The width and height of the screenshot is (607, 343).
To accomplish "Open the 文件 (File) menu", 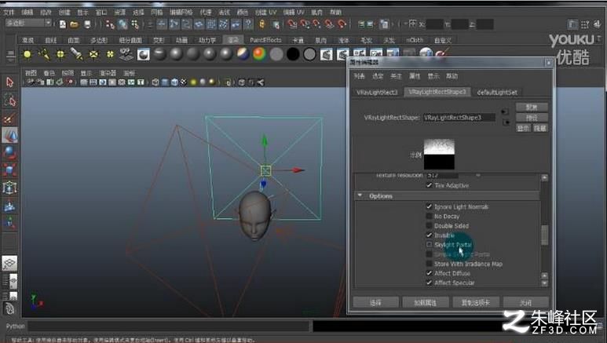I will [x=9, y=13].
